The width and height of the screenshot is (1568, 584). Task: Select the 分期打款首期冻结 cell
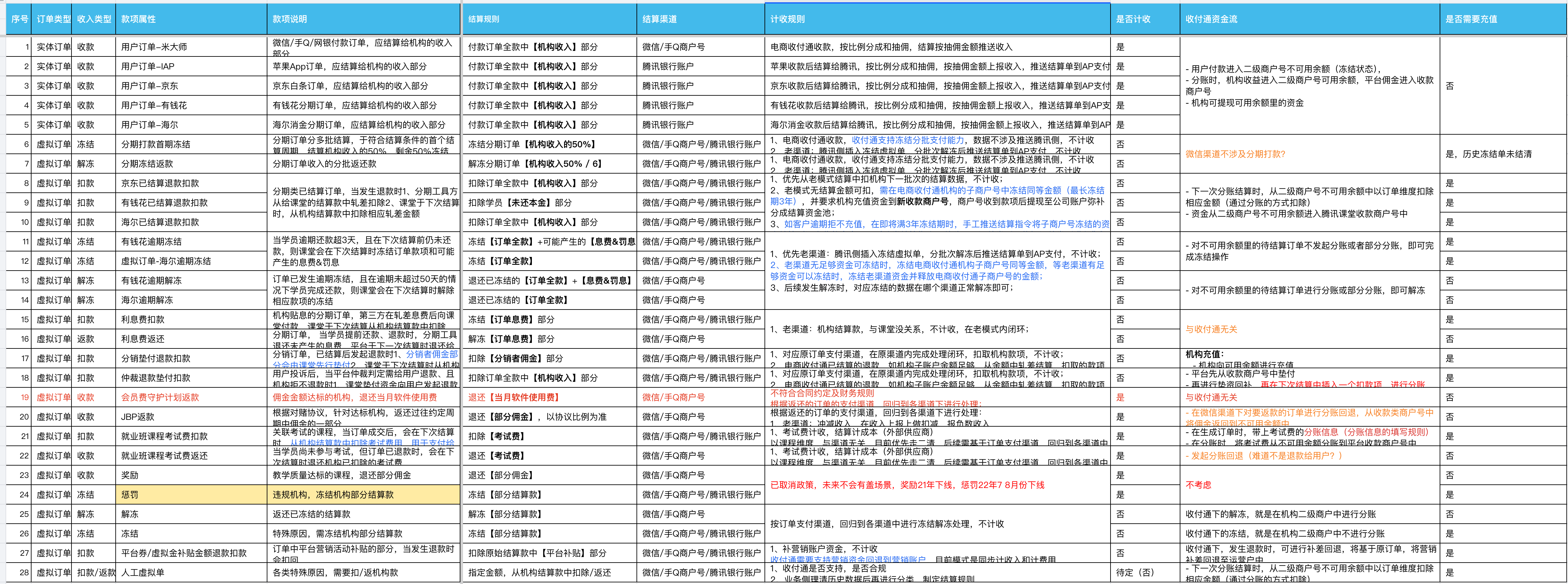(x=191, y=144)
